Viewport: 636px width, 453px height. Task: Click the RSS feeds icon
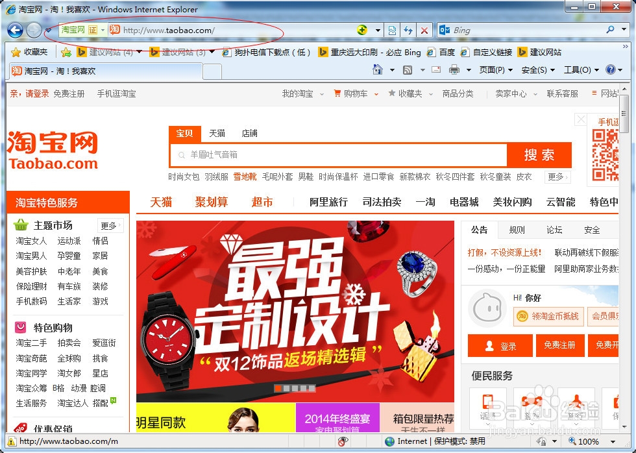pos(408,69)
